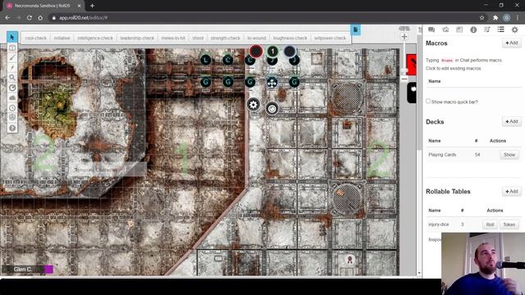Run the shoot macro
Image resolution: width=525 pixels, height=295 pixels.
point(198,39)
